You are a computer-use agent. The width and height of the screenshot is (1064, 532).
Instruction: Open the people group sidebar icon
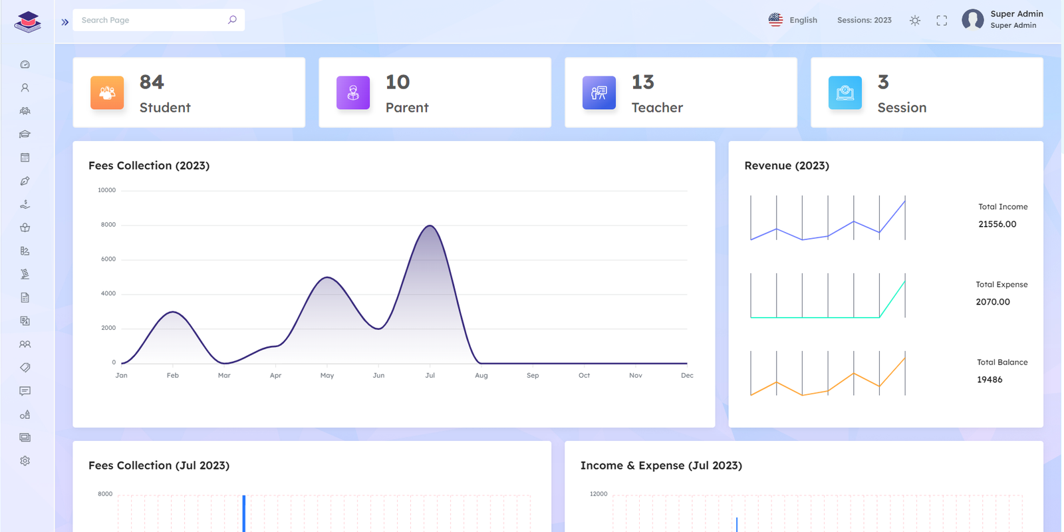25,111
